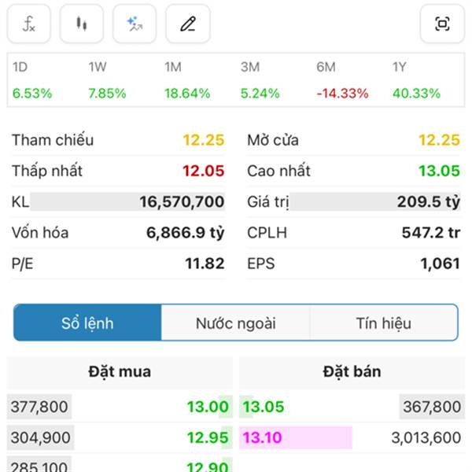
Task: Select the pencil drawing tool
Action: pyautogui.click(x=187, y=24)
